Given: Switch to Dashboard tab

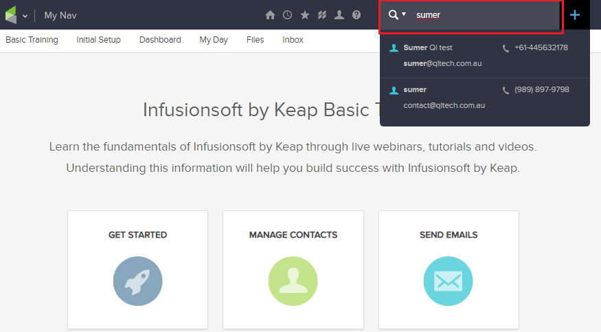Looking at the screenshot, I should [160, 40].
